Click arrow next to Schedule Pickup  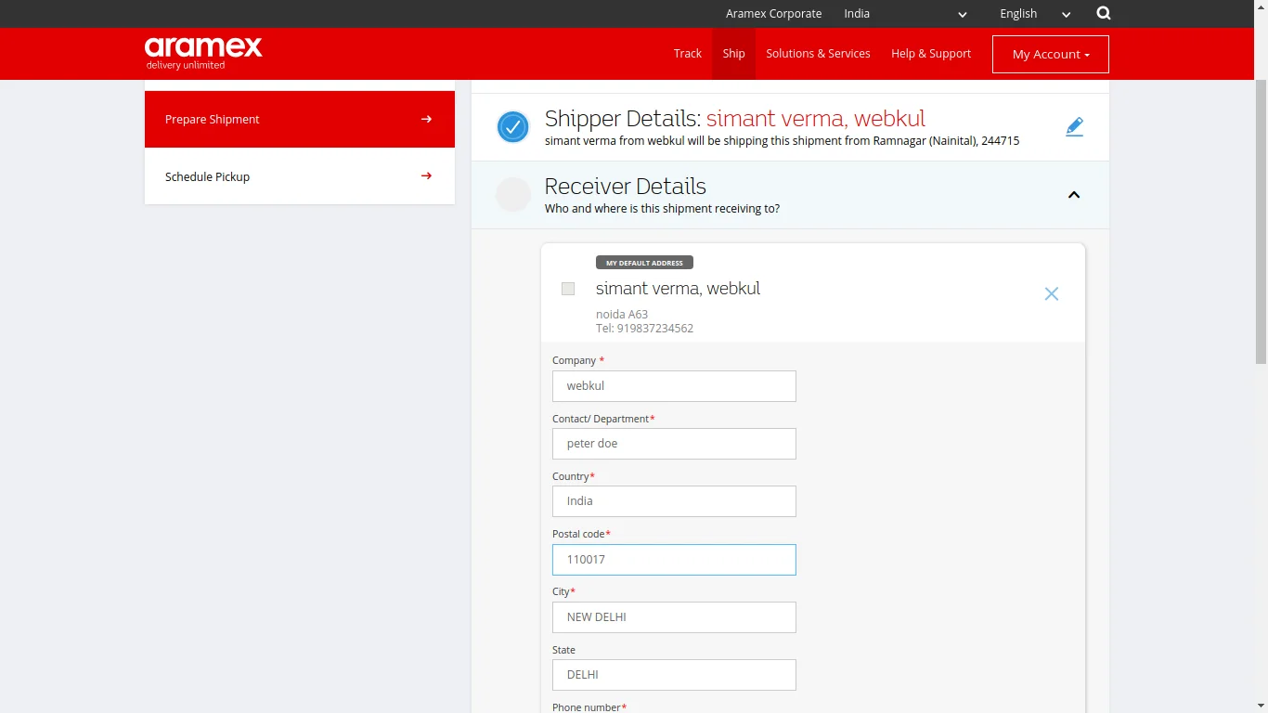pos(426,176)
